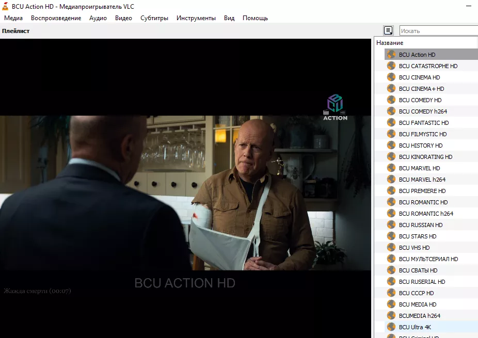The width and height of the screenshot is (478, 338).
Task: Click the stream icon beside BCU CINEMA HD
Action: coord(391,77)
